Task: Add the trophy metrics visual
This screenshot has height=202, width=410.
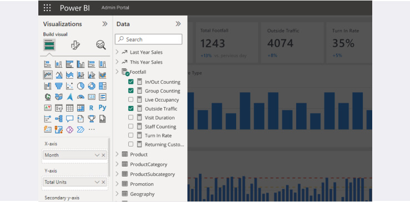Action: [x=92, y=119]
